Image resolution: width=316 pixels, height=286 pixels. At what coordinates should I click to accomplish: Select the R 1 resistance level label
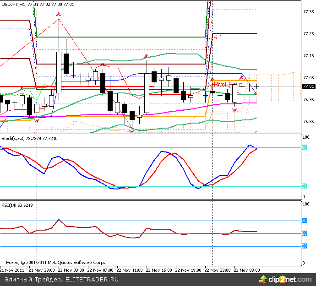pos(218,37)
